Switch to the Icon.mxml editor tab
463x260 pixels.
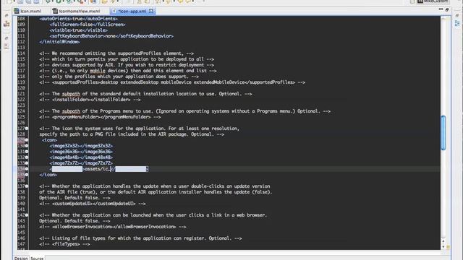[x=27, y=12]
